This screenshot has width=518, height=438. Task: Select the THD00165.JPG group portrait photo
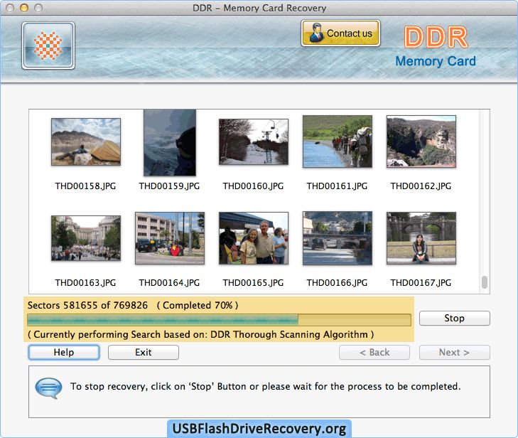[254, 238]
